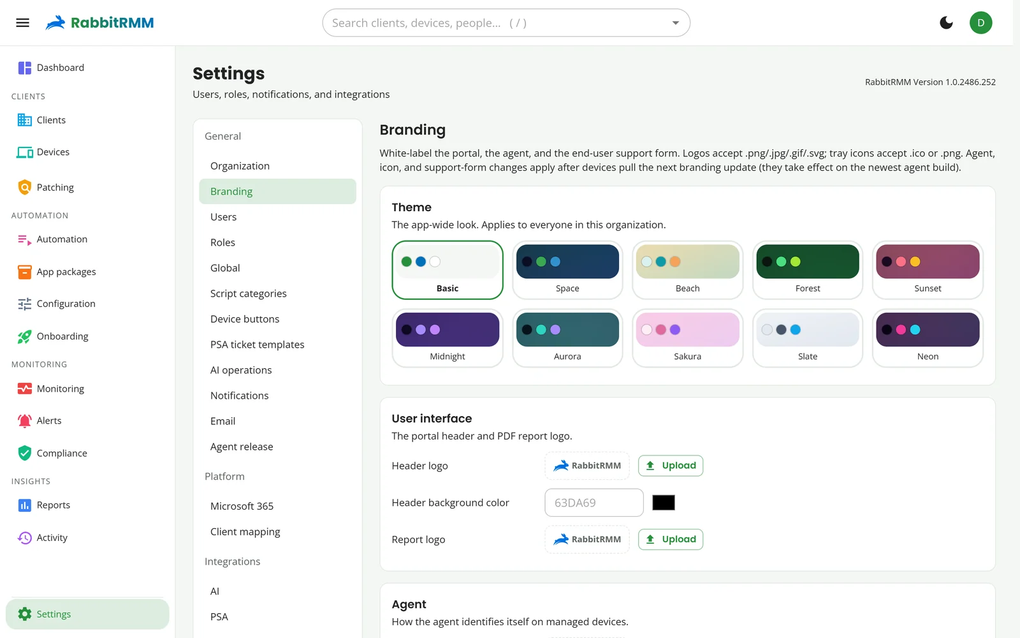Open the Organization settings section
Screen dimensions: 1020x638
277,166
